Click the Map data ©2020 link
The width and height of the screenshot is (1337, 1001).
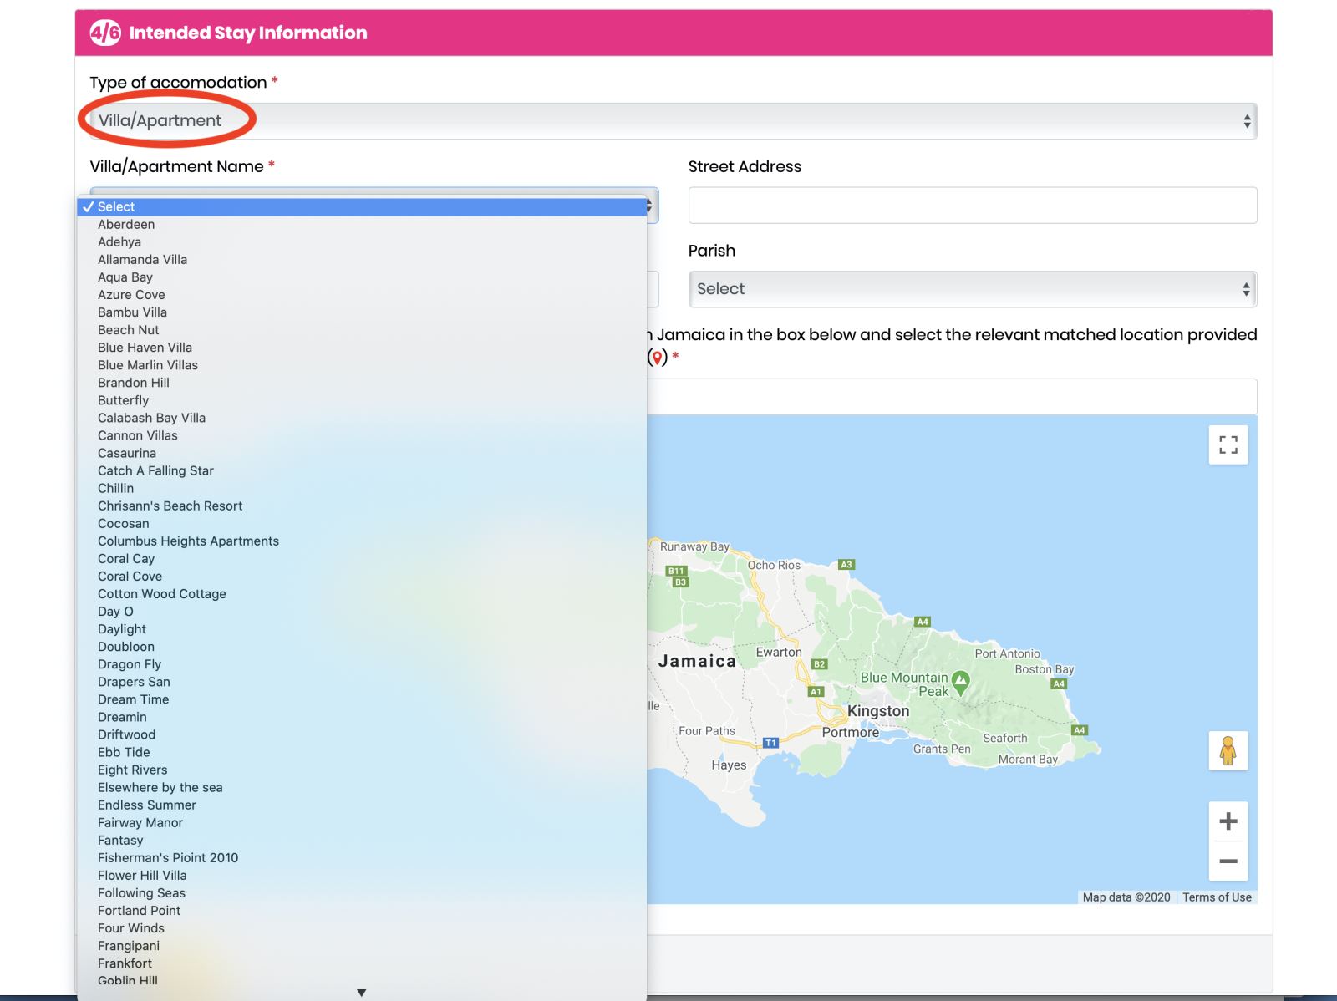(x=1124, y=897)
